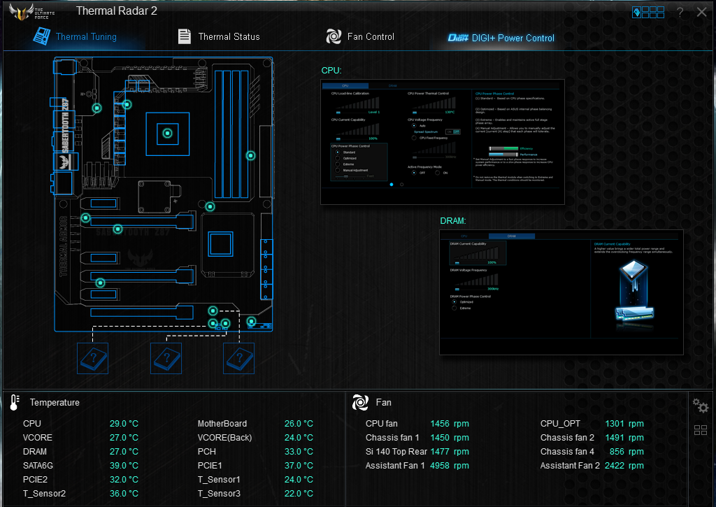Image resolution: width=716 pixels, height=507 pixels.
Task: Open the DRAM power settings preview thumbnail
Action: click(x=561, y=292)
